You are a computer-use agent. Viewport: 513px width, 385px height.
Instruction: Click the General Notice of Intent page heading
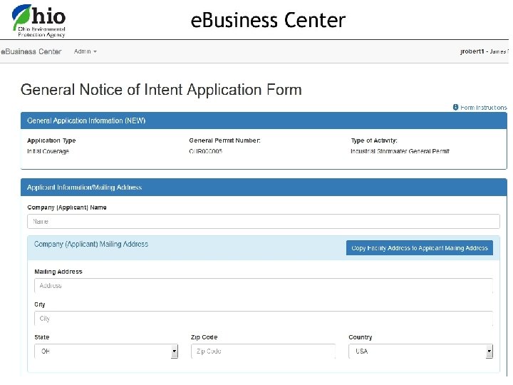click(x=161, y=90)
